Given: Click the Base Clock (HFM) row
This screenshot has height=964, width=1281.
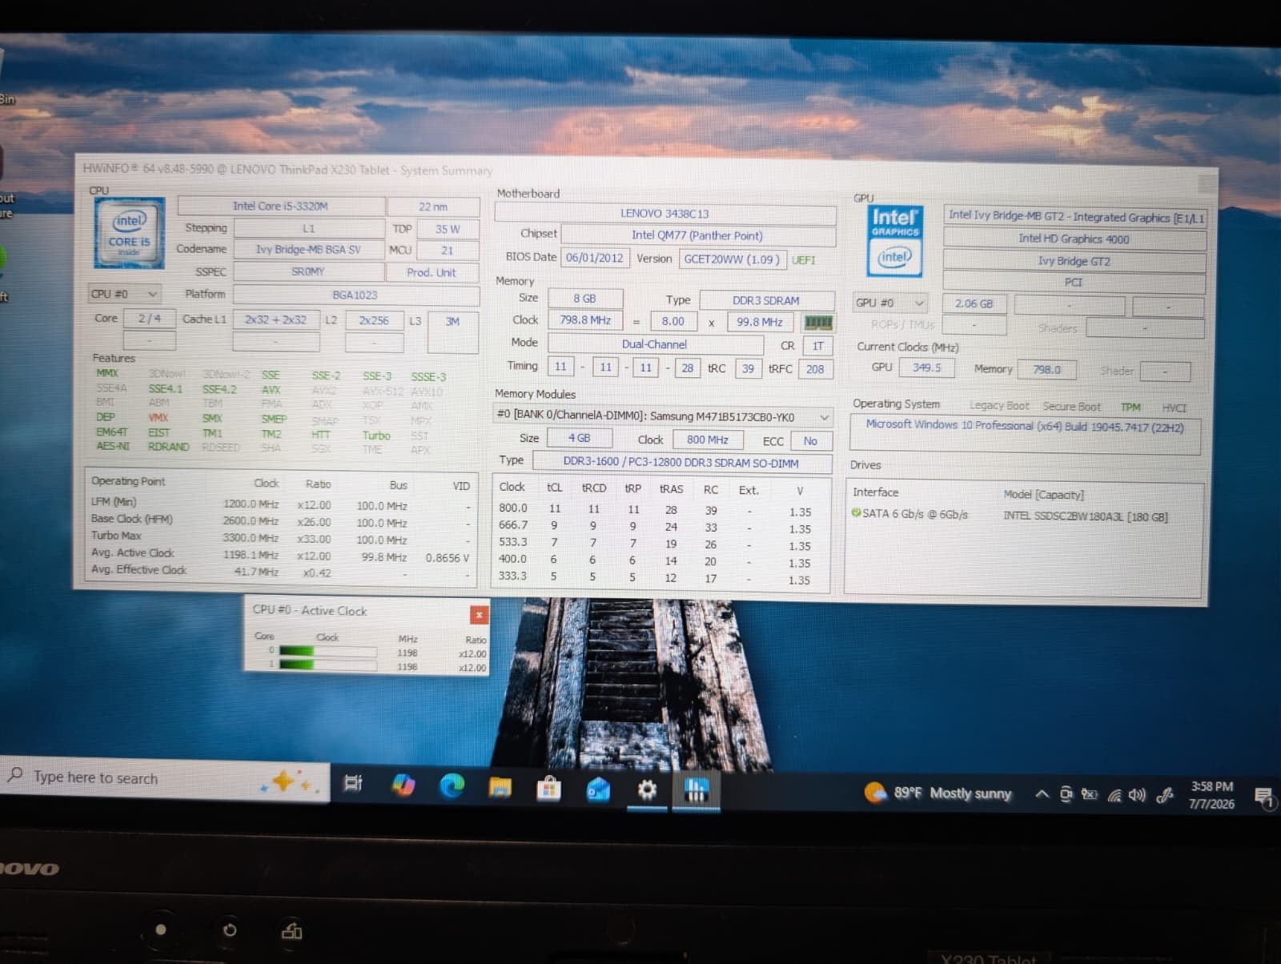Looking at the screenshot, I should (x=280, y=520).
